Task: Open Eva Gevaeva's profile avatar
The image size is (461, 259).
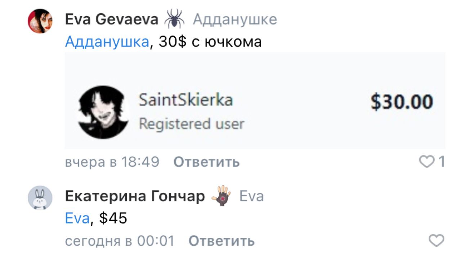Action: pos(40,21)
